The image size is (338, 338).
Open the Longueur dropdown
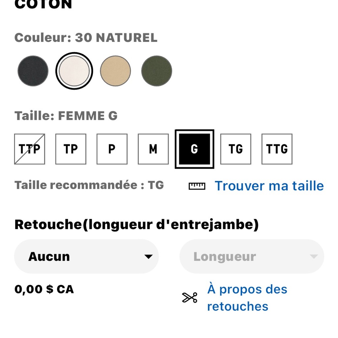(x=252, y=256)
